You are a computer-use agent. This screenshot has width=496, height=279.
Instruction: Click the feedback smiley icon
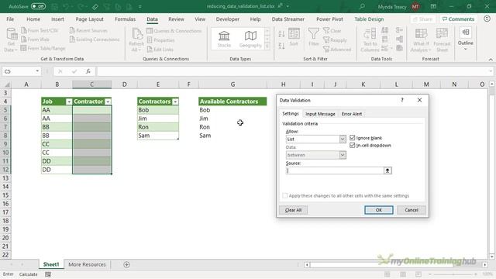[487, 19]
